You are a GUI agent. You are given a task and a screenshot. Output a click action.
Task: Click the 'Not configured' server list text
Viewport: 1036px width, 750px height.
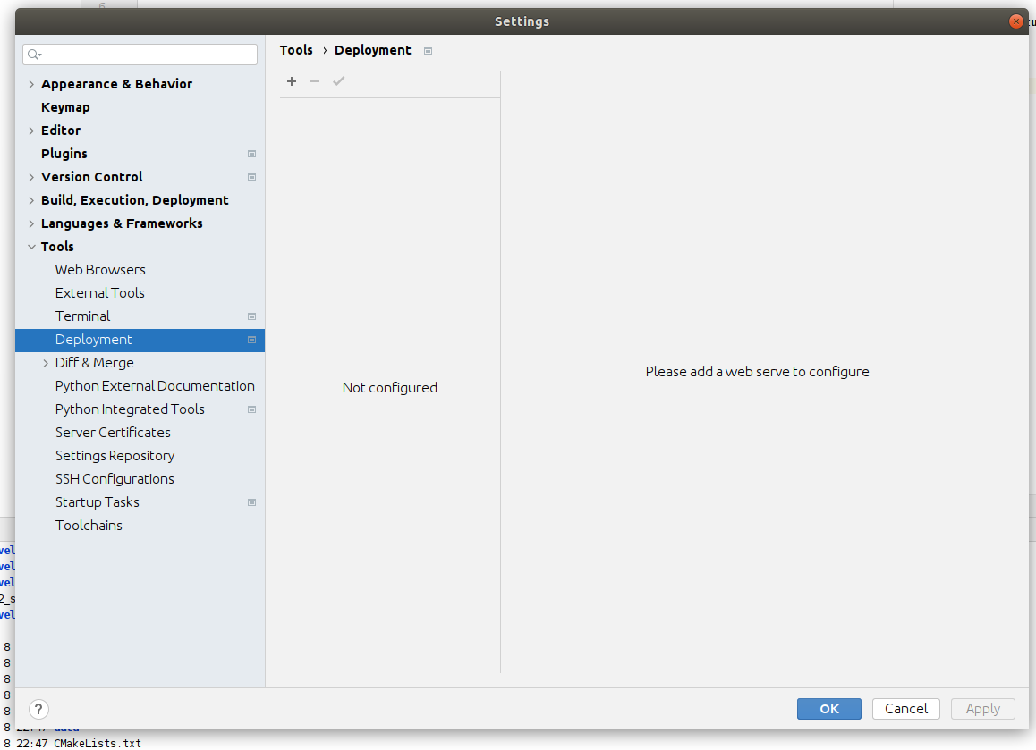click(390, 388)
